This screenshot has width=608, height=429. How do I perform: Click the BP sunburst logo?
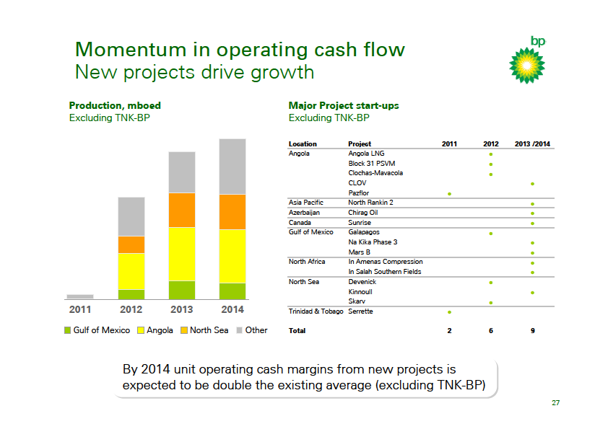pos(527,65)
